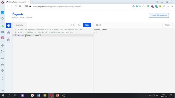Click the Programiz logo
The image size is (175, 98).
(x=17, y=14)
